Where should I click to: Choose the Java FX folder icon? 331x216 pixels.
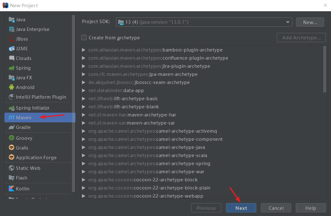coord(11,77)
